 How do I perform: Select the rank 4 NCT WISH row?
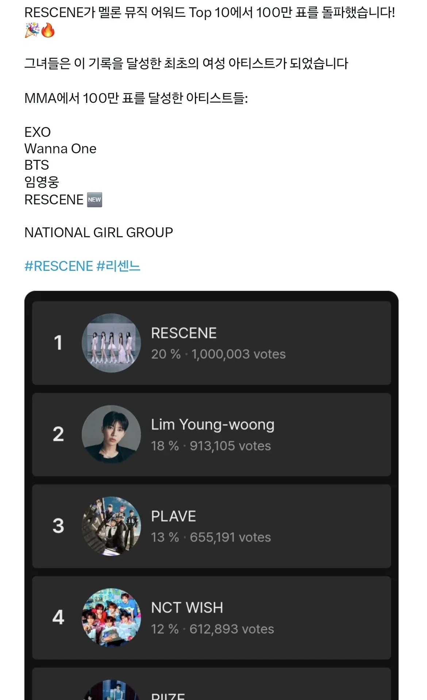(211, 618)
